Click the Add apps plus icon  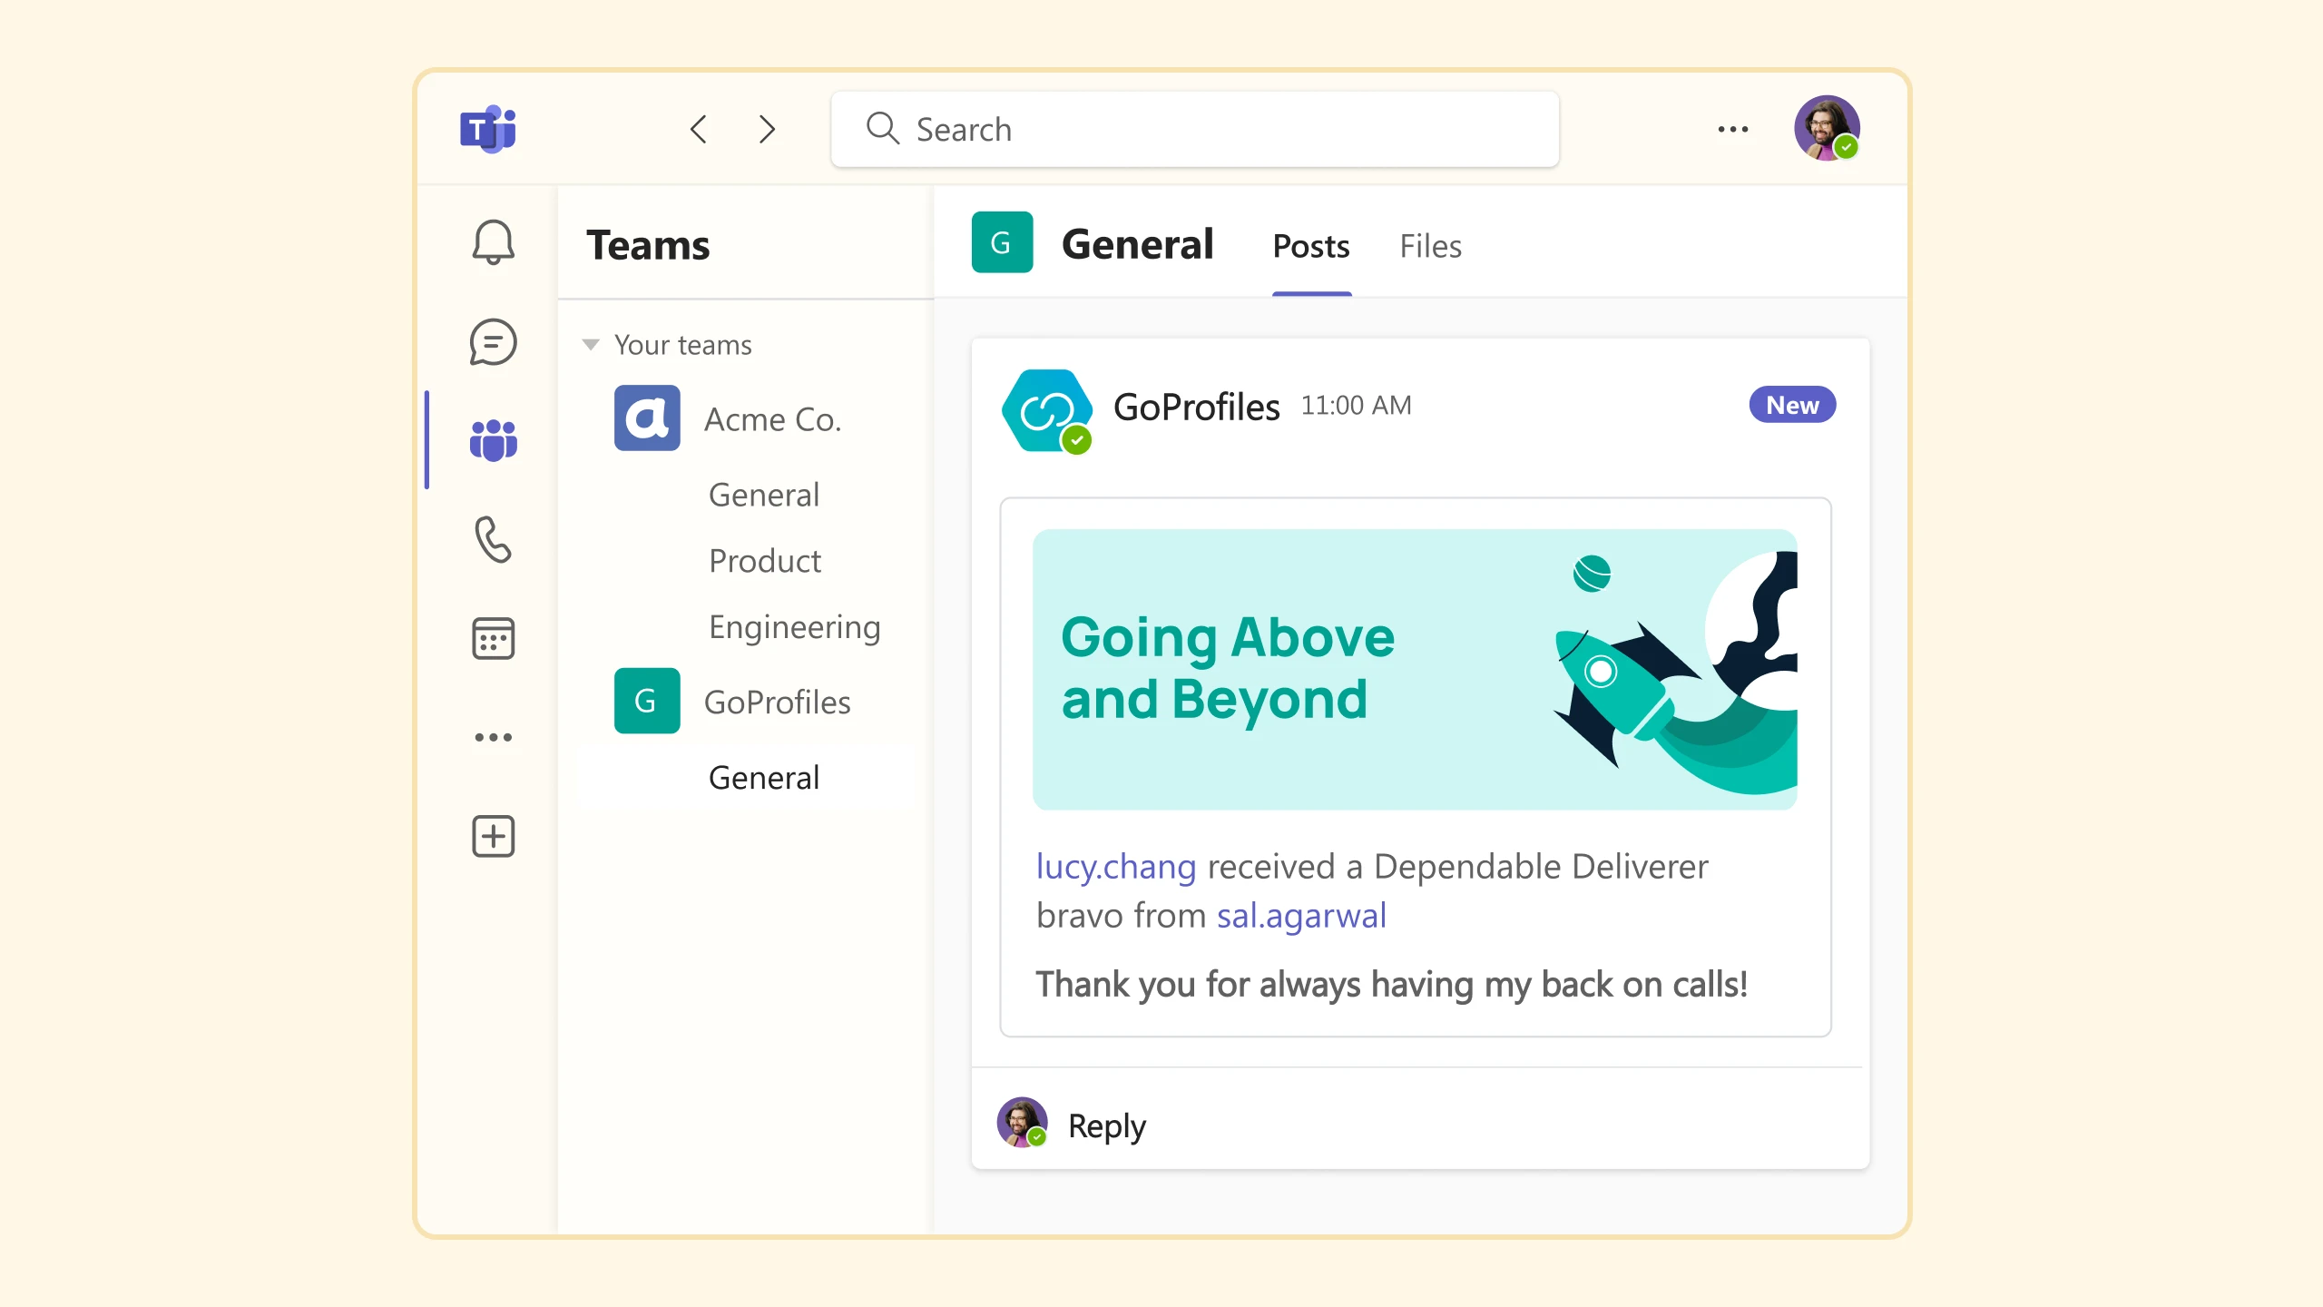[x=492, y=836]
